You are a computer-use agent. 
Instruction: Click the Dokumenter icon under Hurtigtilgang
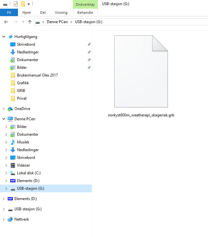coord(13,60)
